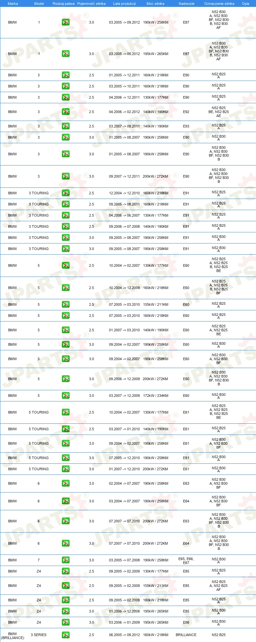Click fuel icon for BMW 6 02.2004 -> 07.2007
The height and width of the screenshot is (642, 256).
click(65, 483)
